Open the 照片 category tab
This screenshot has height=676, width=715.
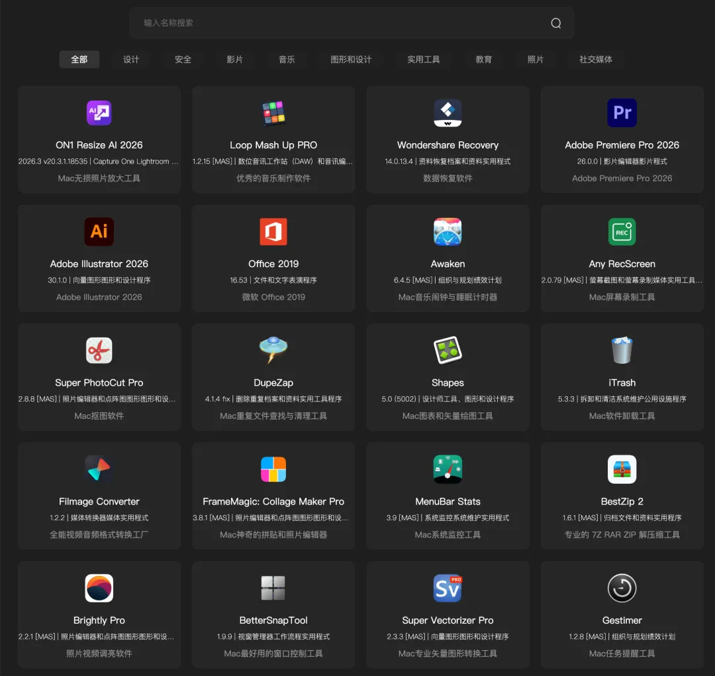coord(536,60)
